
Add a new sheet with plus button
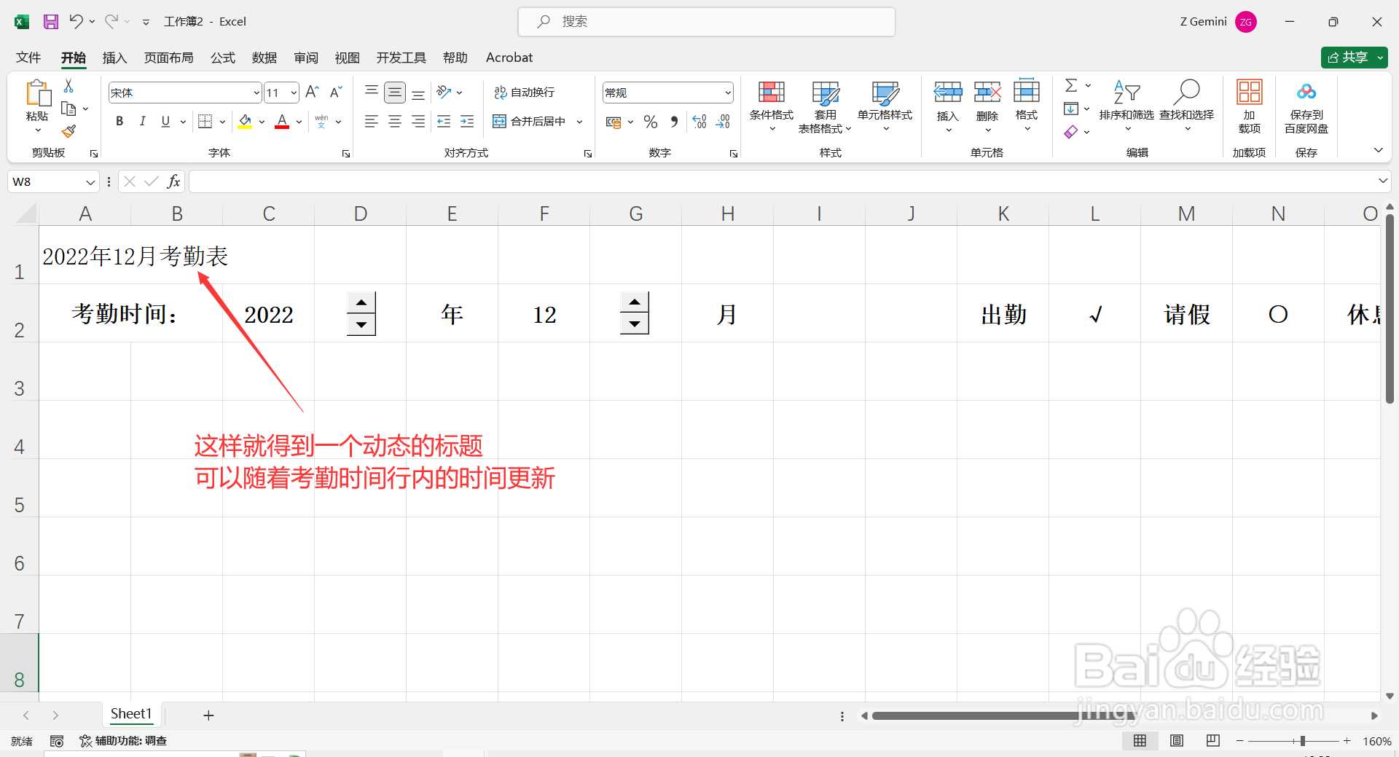click(208, 715)
